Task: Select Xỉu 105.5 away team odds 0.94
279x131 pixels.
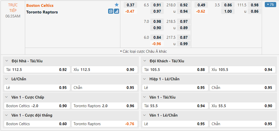Action: [x=242, y=69]
